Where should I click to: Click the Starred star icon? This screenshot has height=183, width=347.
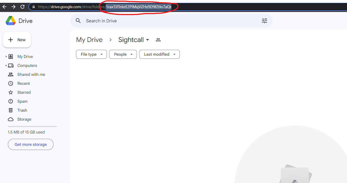pyautogui.click(x=11, y=92)
